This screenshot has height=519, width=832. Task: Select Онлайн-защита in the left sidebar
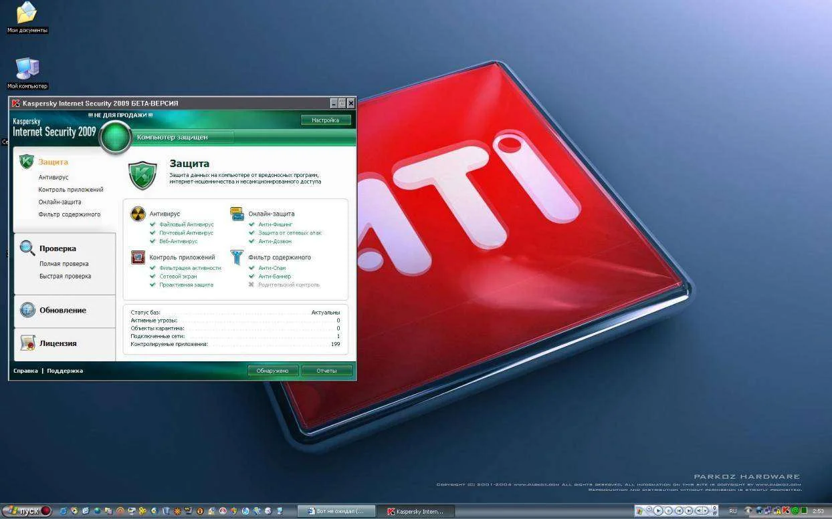(60, 202)
